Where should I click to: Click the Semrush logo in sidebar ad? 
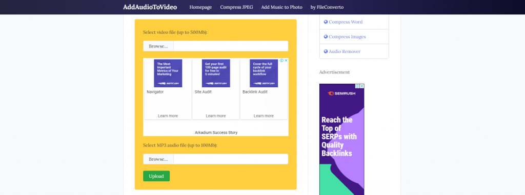tap(341, 93)
